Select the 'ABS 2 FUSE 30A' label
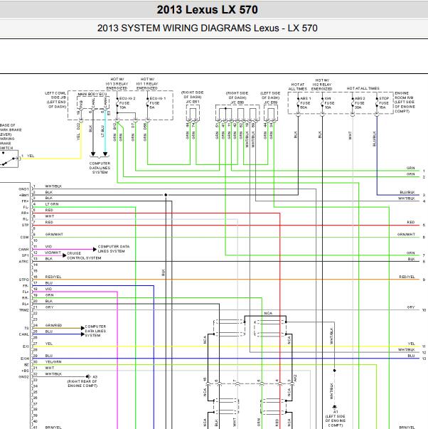The image size is (428, 429). coord(359,103)
